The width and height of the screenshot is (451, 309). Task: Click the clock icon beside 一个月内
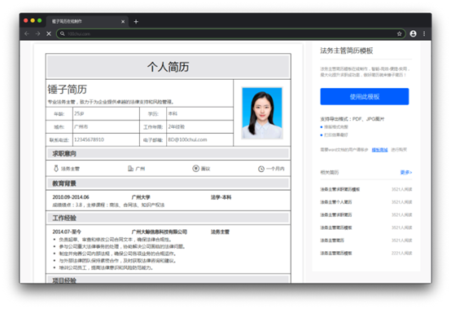[x=261, y=169]
